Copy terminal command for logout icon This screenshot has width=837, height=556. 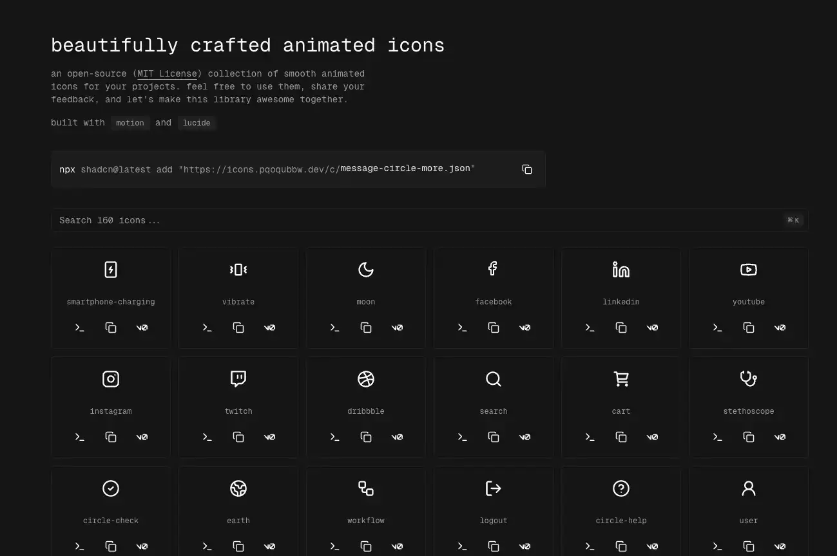click(x=463, y=546)
